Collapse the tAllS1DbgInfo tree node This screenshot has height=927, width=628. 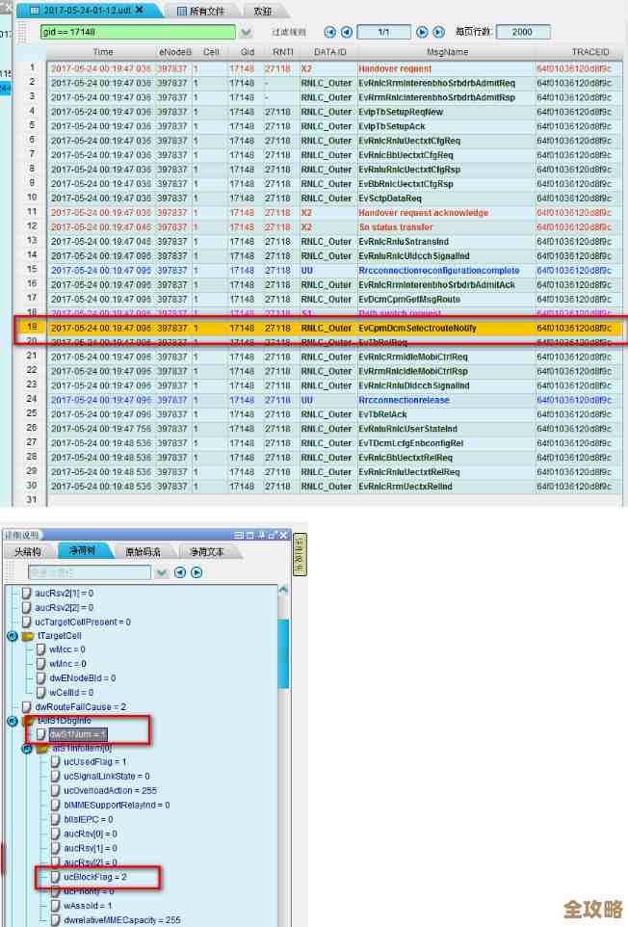pyautogui.click(x=13, y=721)
